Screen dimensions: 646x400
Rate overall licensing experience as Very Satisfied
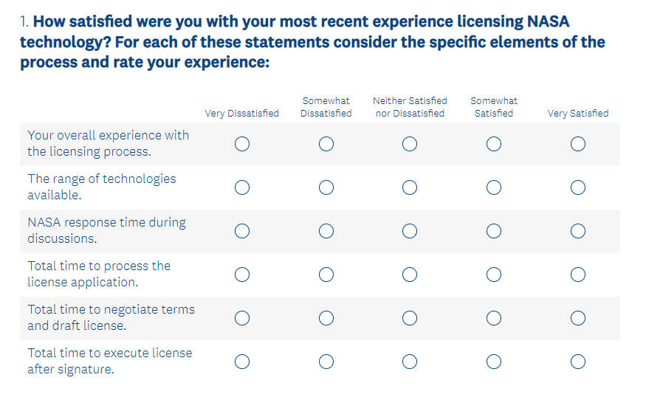(x=578, y=144)
